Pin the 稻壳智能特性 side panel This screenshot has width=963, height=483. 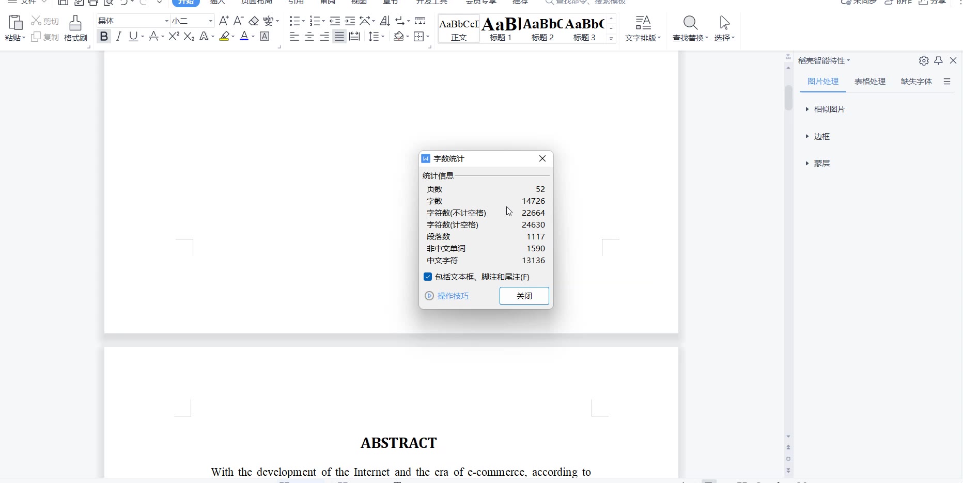[939, 60]
